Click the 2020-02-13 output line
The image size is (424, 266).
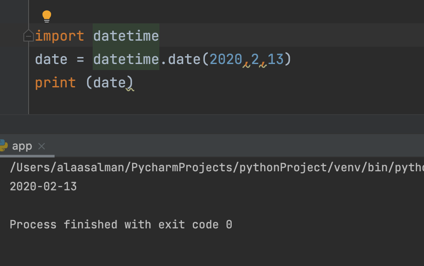[x=43, y=186]
